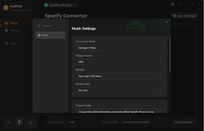The image size is (204, 131).
Task: Browse output folder with ellipsis button in dialog
Action: tap(160, 112)
